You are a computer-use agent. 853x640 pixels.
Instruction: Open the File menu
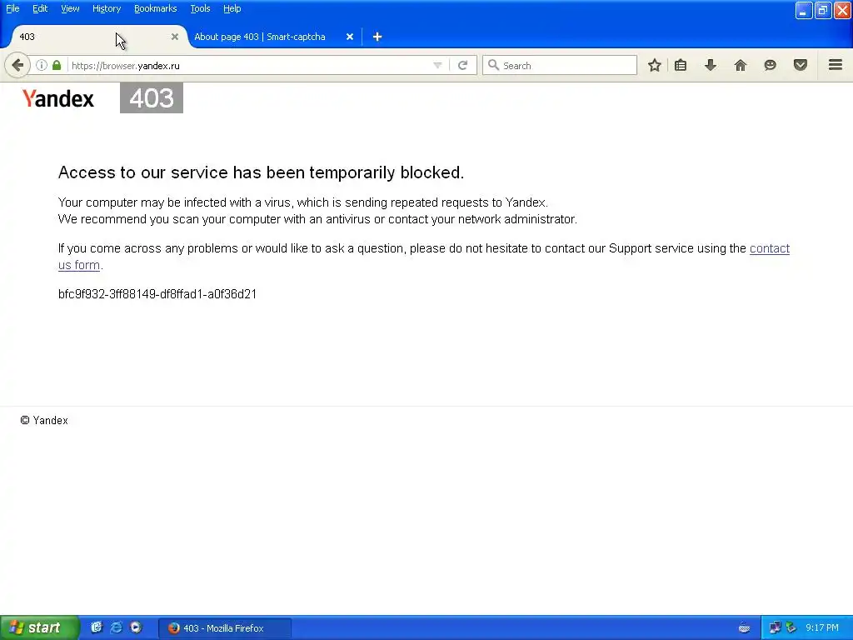(x=12, y=8)
